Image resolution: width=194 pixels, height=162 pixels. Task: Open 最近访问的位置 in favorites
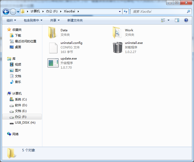pyautogui.click(x=26, y=41)
